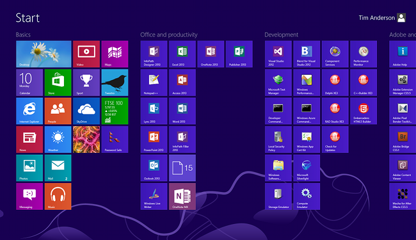
Task: Launch Adobe Extension Manager CS5.5
Action: coord(403,83)
